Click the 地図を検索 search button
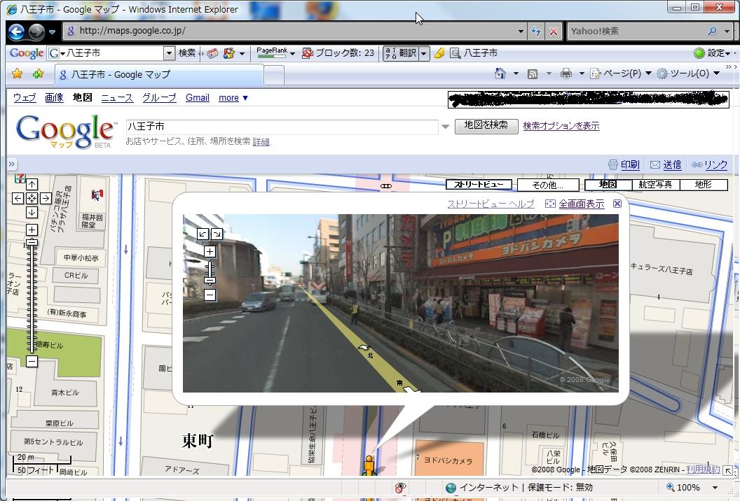 click(x=486, y=125)
